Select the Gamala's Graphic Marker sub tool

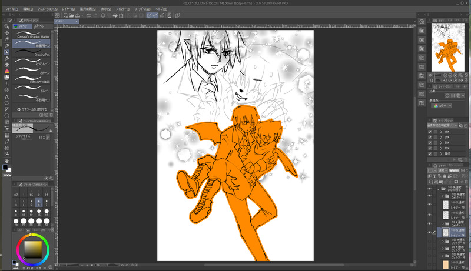click(31, 35)
